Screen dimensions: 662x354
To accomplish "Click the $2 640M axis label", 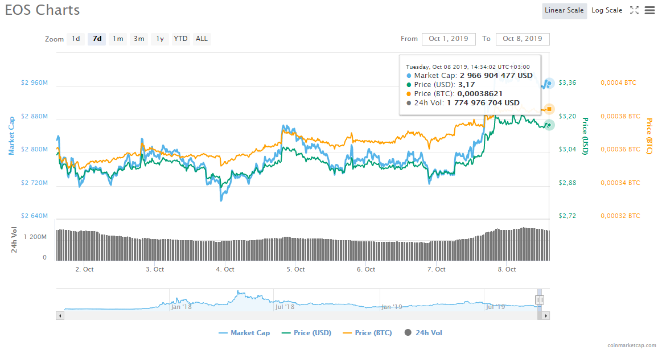I will coord(34,216).
